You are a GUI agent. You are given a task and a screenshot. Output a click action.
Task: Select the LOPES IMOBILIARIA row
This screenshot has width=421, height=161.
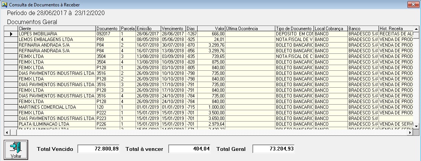56,33
